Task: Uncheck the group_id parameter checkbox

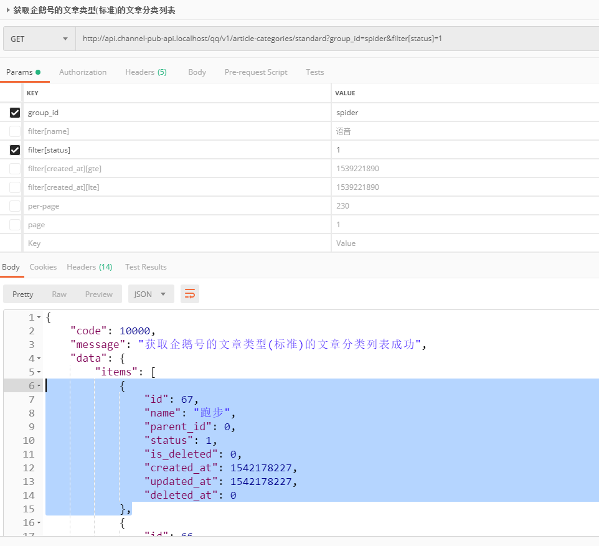Action: [15, 113]
